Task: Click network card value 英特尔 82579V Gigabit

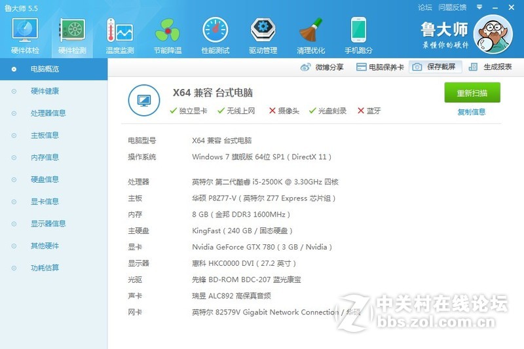Action: pos(276,312)
